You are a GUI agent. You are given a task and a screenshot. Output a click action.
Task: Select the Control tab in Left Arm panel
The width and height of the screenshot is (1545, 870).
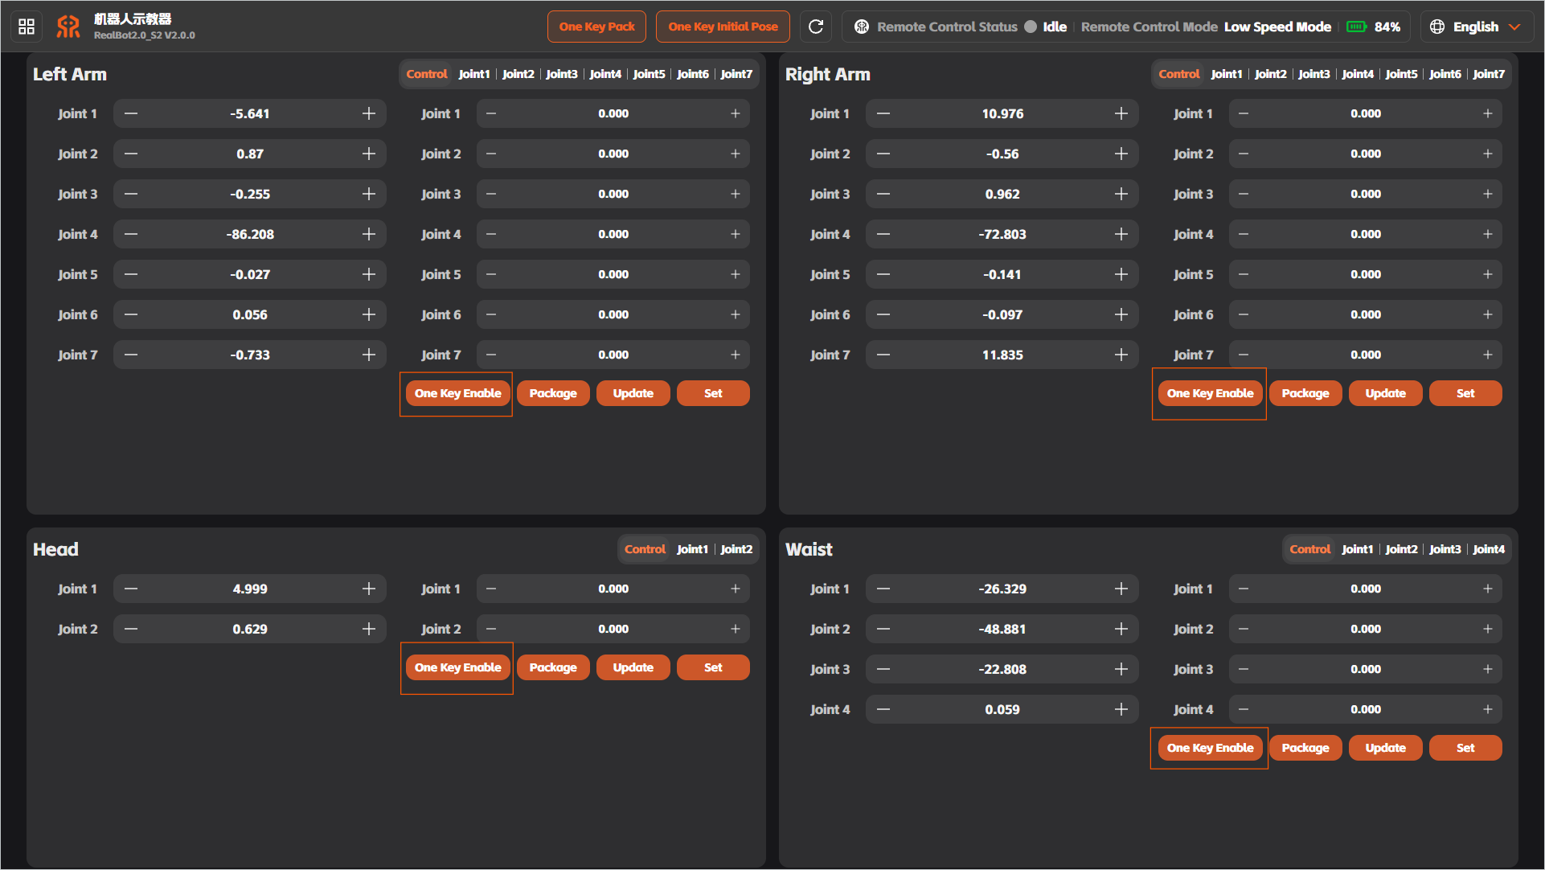[427, 74]
